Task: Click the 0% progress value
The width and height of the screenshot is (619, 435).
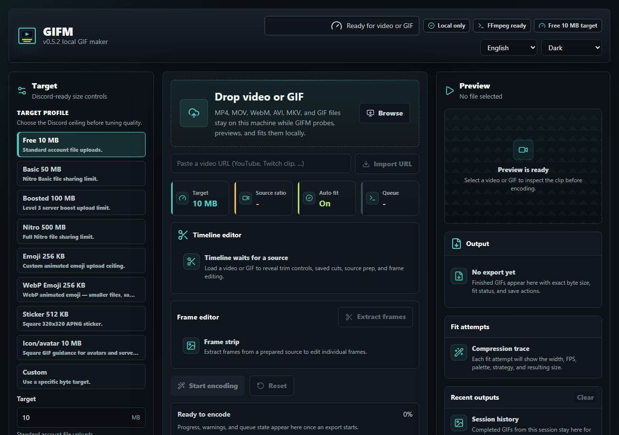Action: 408,414
